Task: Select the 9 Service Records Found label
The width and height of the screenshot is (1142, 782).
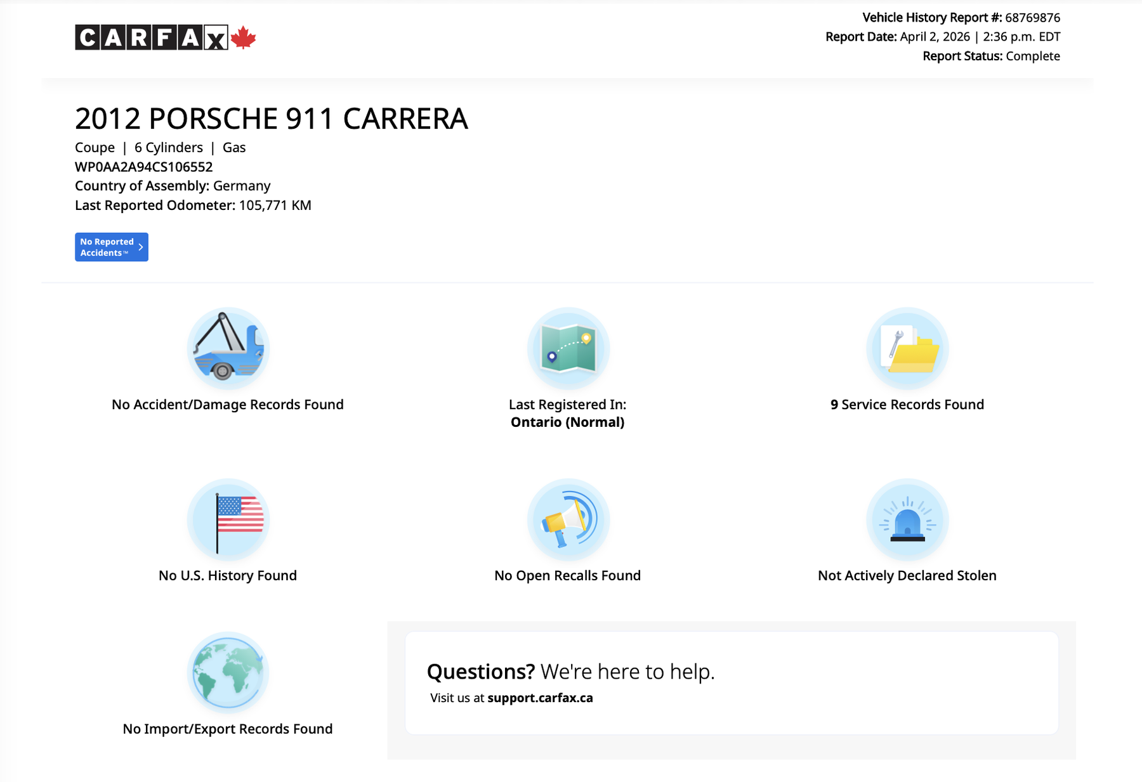Action: (x=907, y=405)
